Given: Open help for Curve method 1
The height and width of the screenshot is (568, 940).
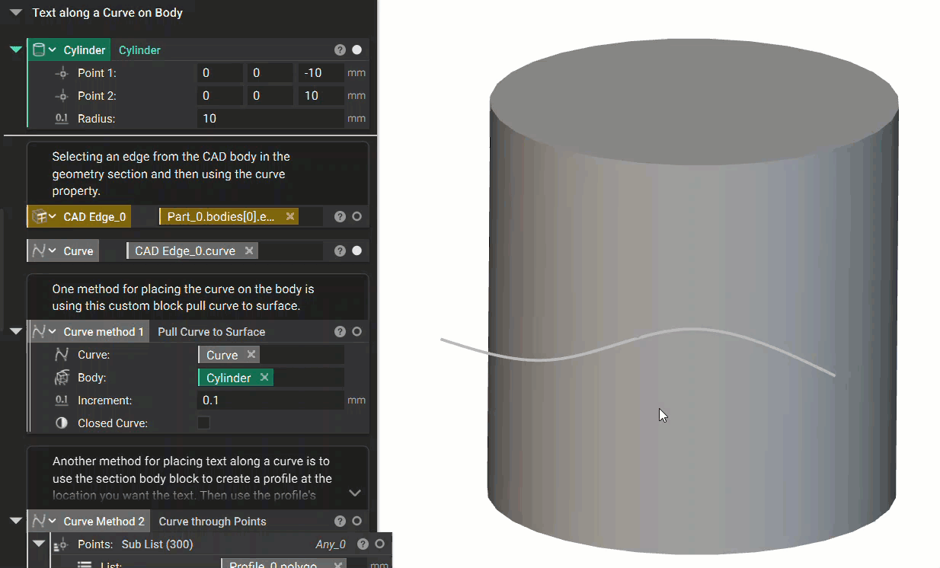Looking at the screenshot, I should pyautogui.click(x=340, y=331).
